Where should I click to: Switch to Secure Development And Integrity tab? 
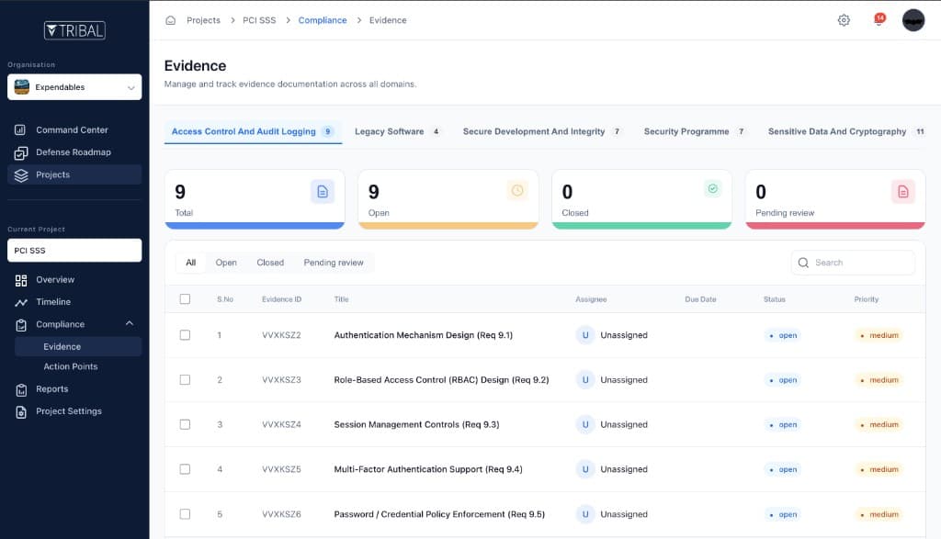(x=541, y=131)
